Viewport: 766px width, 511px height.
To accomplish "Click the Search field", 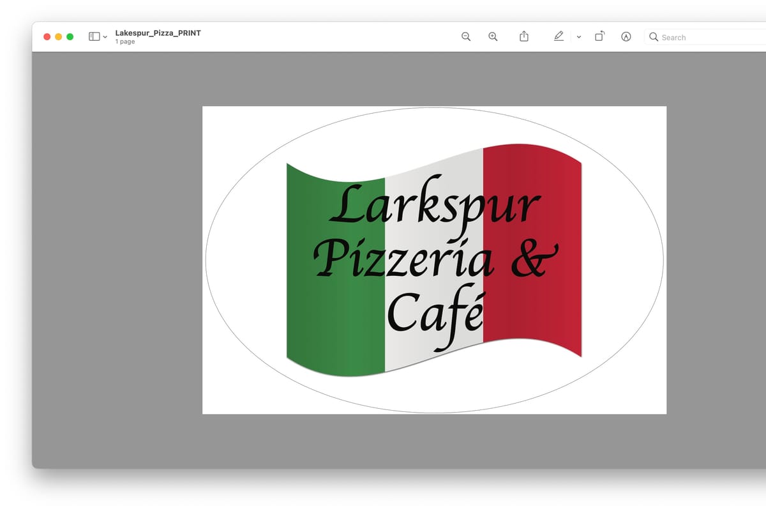I will tap(705, 37).
